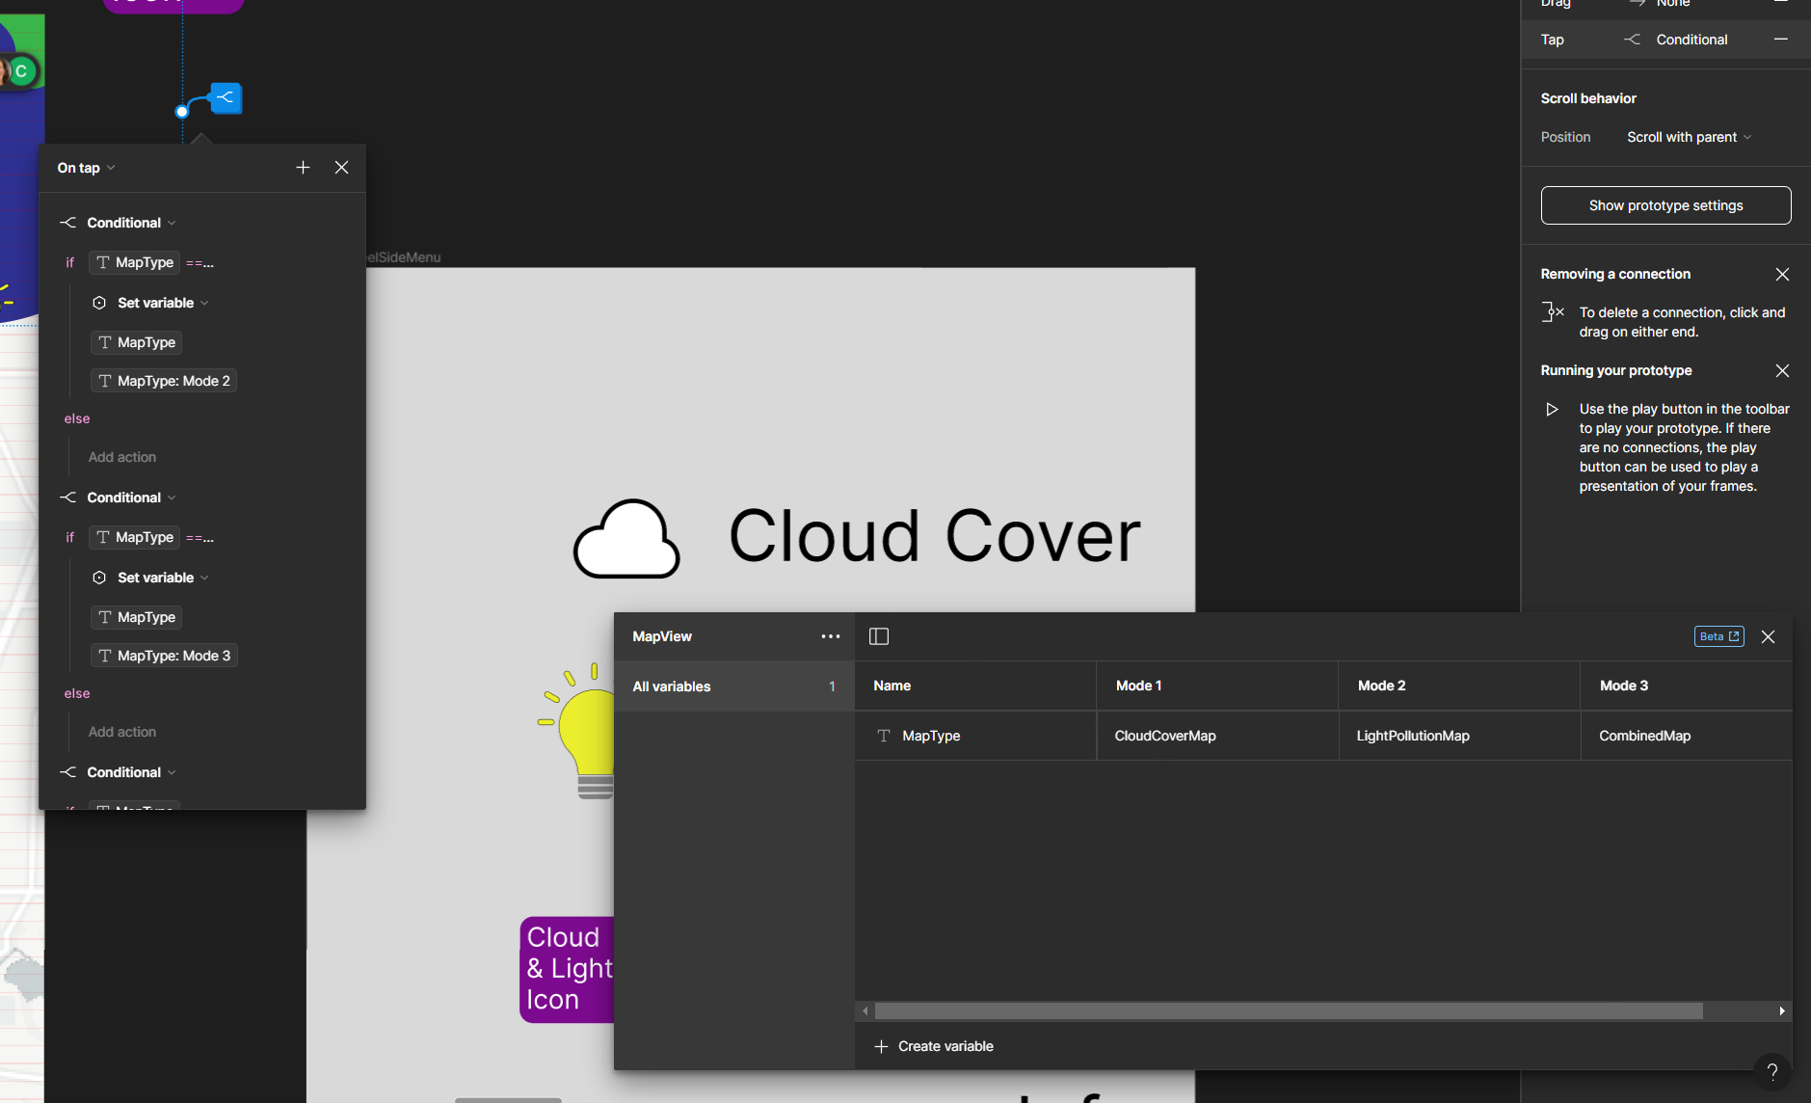Click the scrollbar left arrow in variables table
Viewport: 1811px width, 1103px height.
pyautogui.click(x=866, y=1010)
